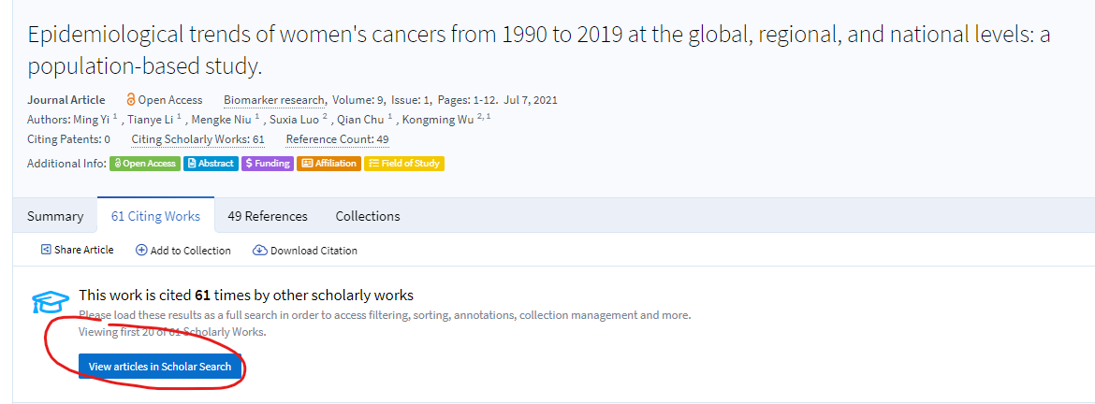The width and height of the screenshot is (1095, 404).
Task: Open the 49 References tab
Action: coord(268,216)
